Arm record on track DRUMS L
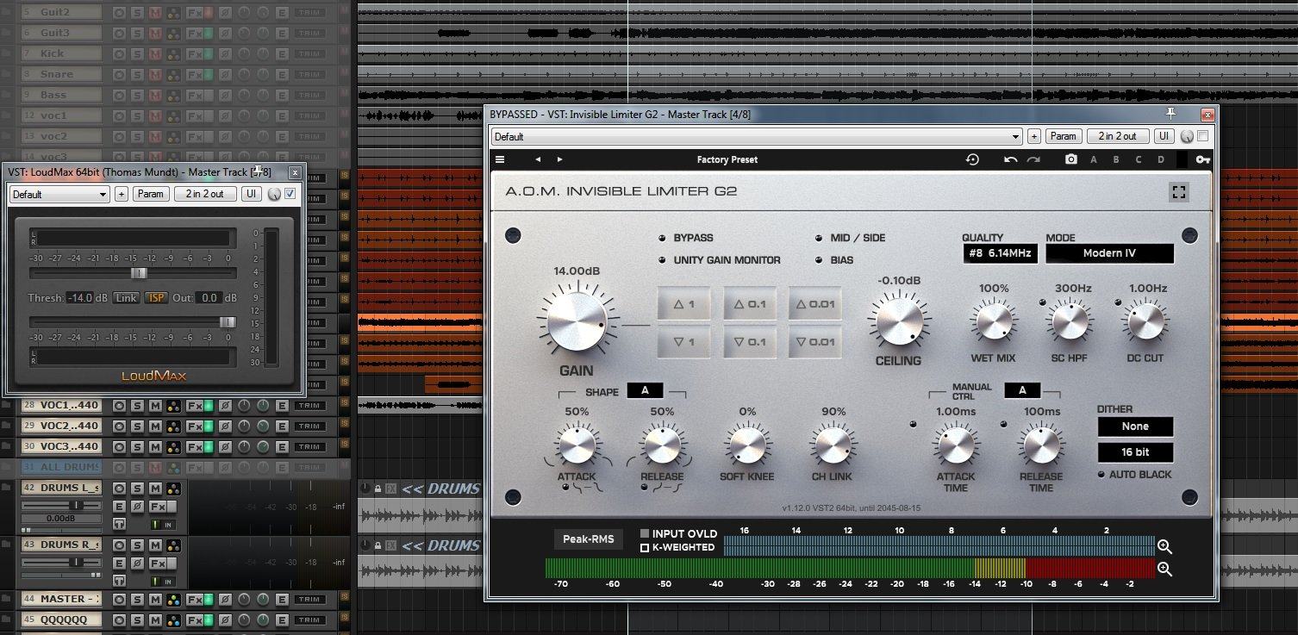The width and height of the screenshot is (1298, 635). (119, 489)
